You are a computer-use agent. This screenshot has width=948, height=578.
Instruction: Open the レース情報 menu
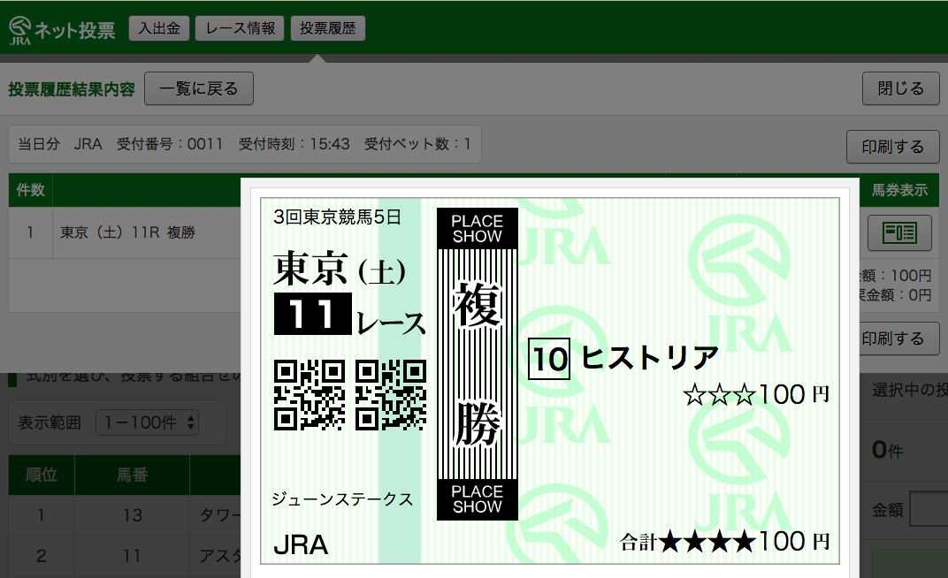(x=240, y=28)
